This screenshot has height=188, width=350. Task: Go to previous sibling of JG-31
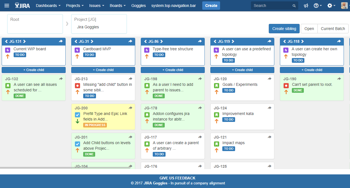tap(76, 41)
